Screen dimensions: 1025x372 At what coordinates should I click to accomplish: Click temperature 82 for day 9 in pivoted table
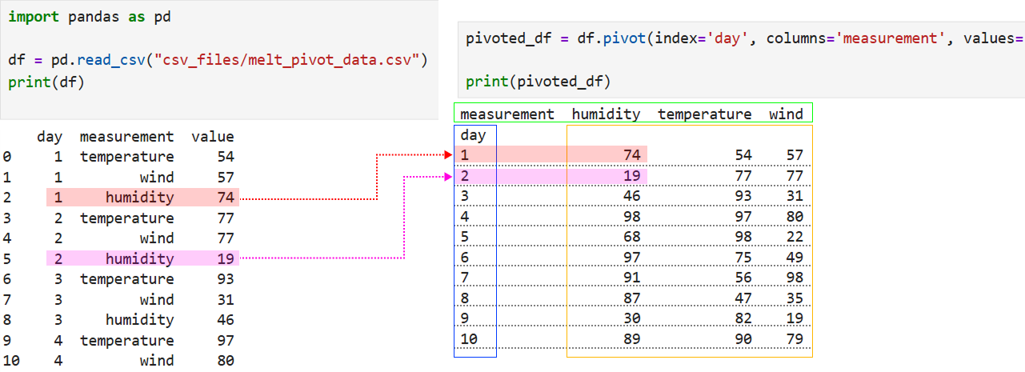pos(743,320)
